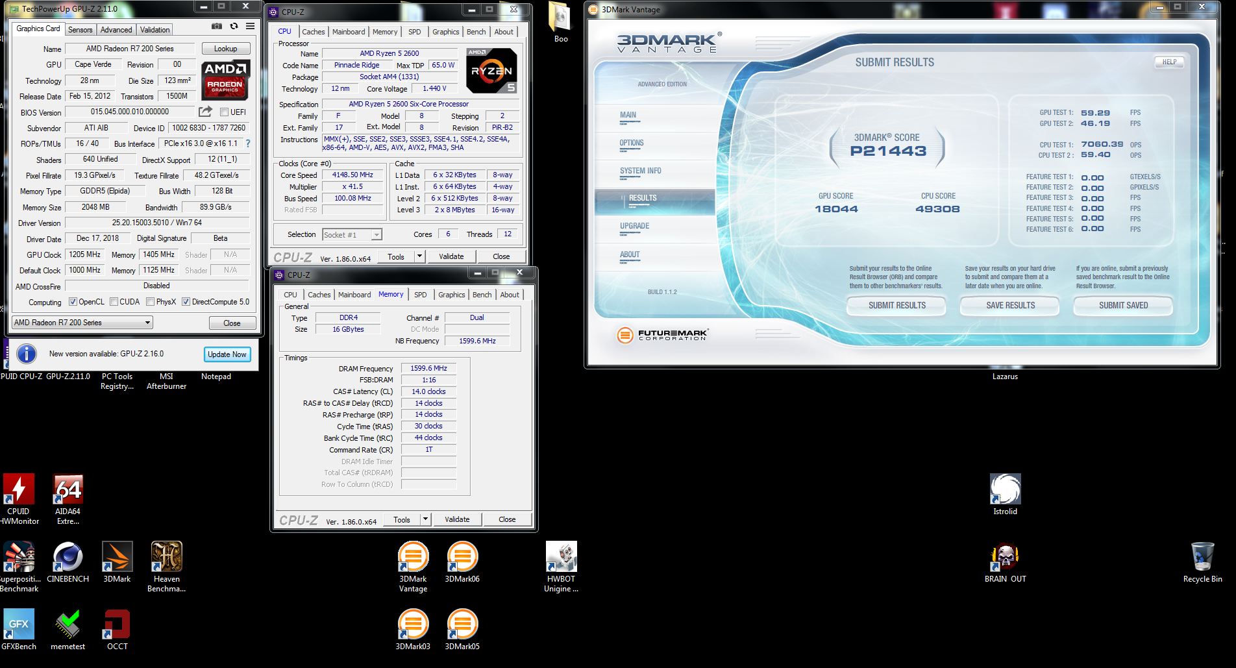1236x668 pixels.
Task: Open Graphics tab in lower CPU-Z window
Action: (x=451, y=295)
